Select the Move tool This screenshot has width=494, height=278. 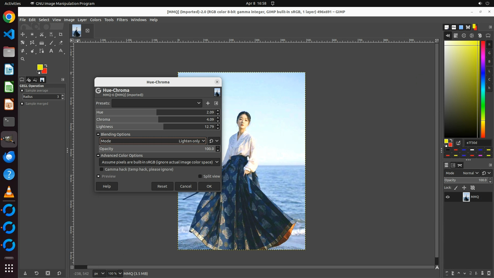23,34
